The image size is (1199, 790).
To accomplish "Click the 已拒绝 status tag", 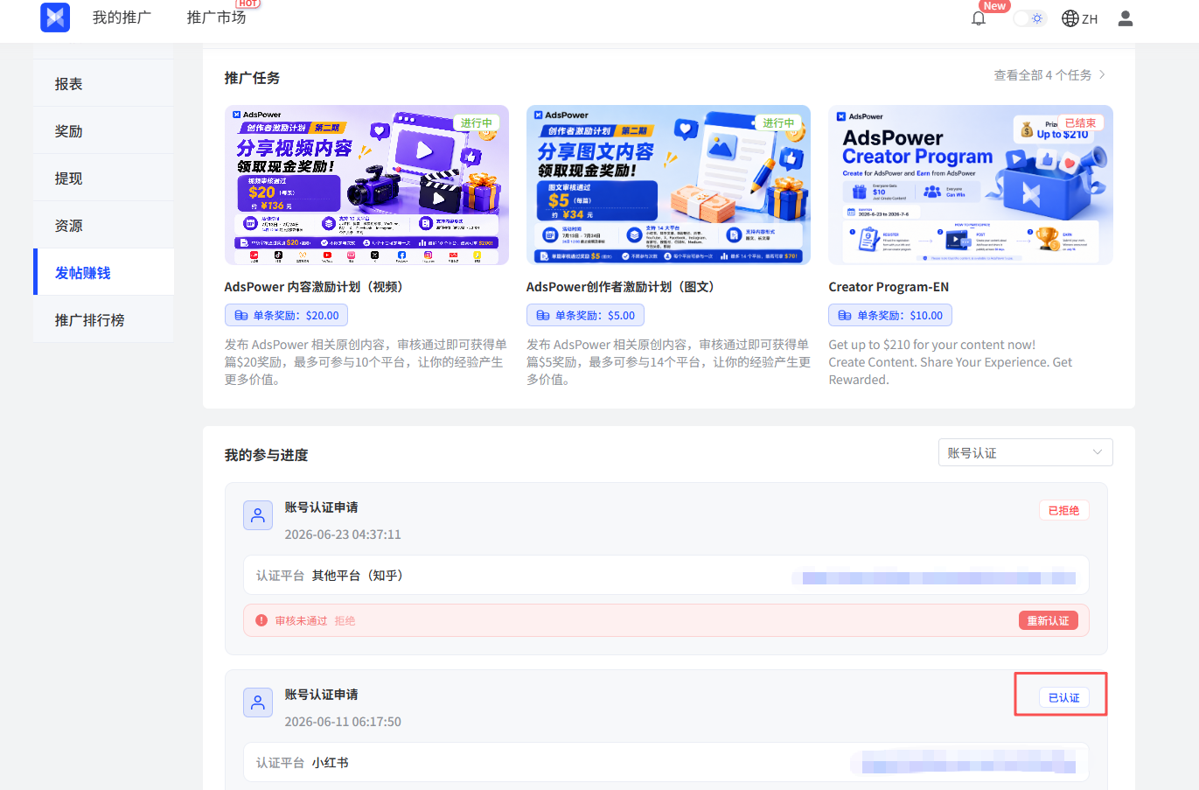I will [1063, 510].
